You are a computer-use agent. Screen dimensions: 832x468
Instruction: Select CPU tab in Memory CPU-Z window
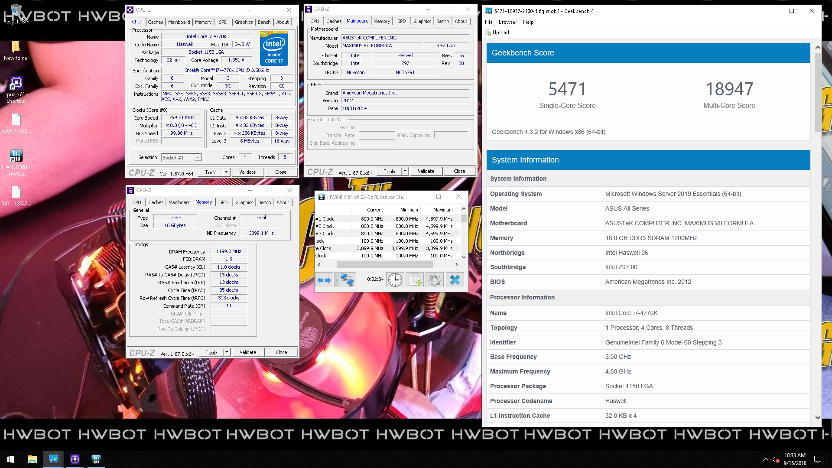136,202
